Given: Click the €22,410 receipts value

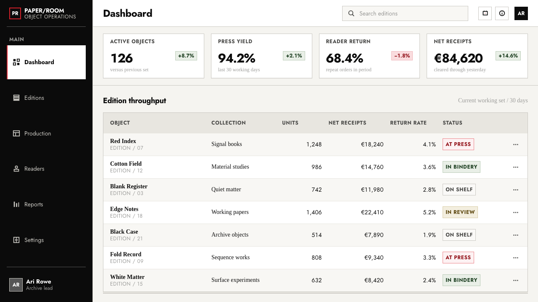Looking at the screenshot, I should (x=372, y=212).
